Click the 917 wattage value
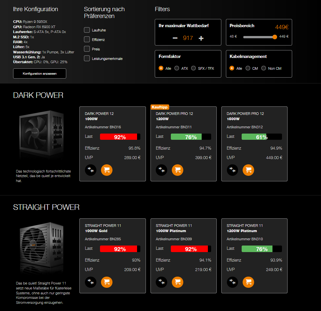This screenshot has height=311, width=321. tap(188, 38)
